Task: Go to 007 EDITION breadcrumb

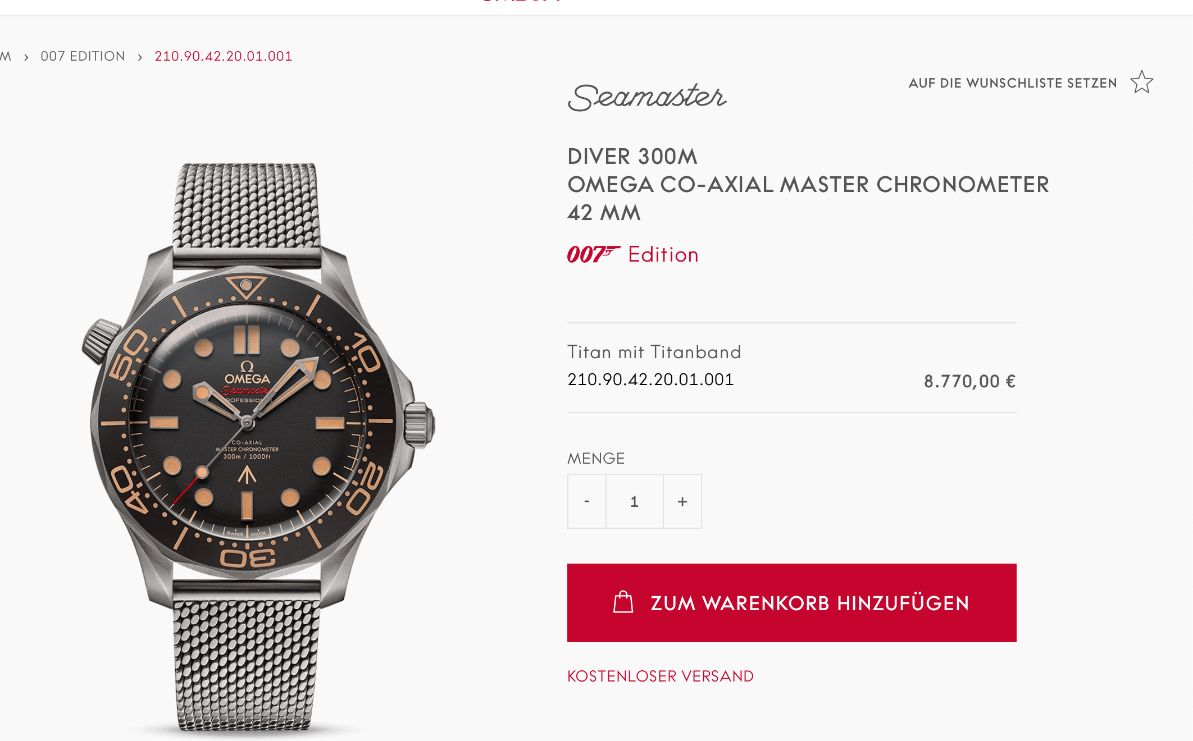Action: [x=83, y=56]
